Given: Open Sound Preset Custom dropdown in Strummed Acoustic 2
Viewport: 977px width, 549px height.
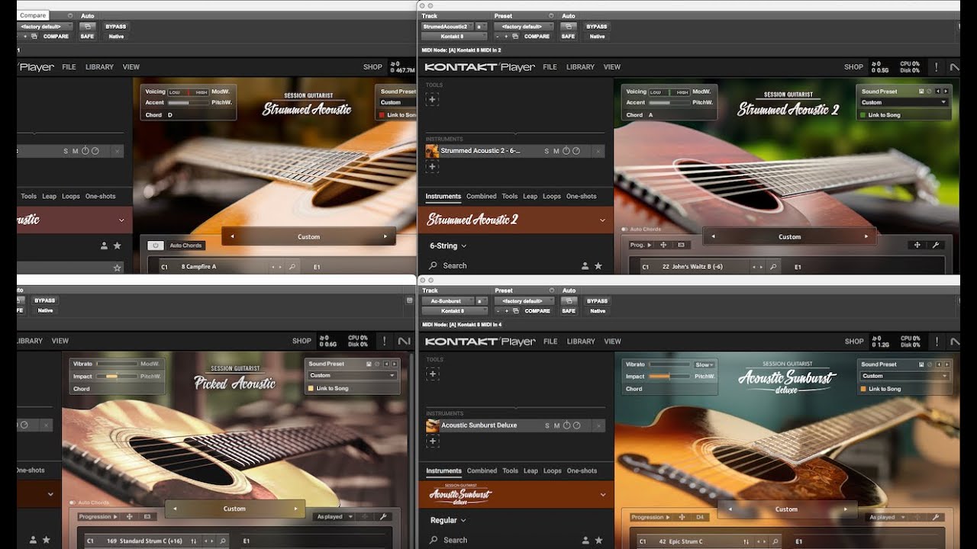Looking at the screenshot, I should click(904, 102).
